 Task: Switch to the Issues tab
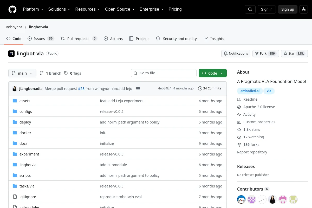tap(41, 39)
